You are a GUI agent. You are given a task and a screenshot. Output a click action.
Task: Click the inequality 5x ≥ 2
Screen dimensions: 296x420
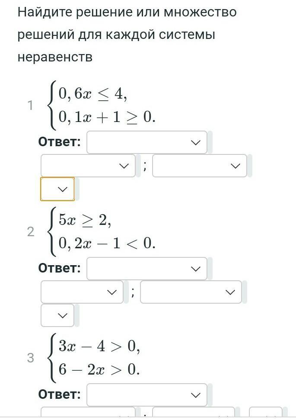pyautogui.click(x=85, y=220)
